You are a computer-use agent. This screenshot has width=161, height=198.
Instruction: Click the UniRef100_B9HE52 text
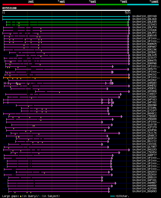[x=144, y=86]
